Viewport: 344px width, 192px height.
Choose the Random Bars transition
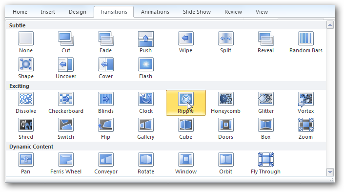coord(305,42)
